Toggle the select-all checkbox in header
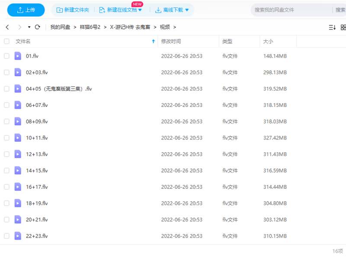Image resolution: width=346 pixels, height=258 pixels. [x=6, y=42]
